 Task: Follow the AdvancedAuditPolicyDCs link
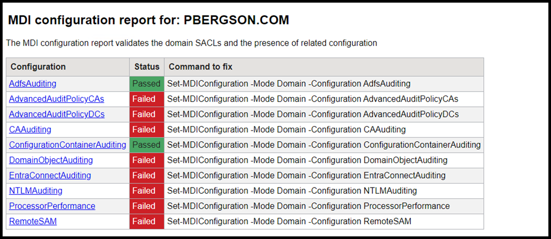[x=57, y=114]
